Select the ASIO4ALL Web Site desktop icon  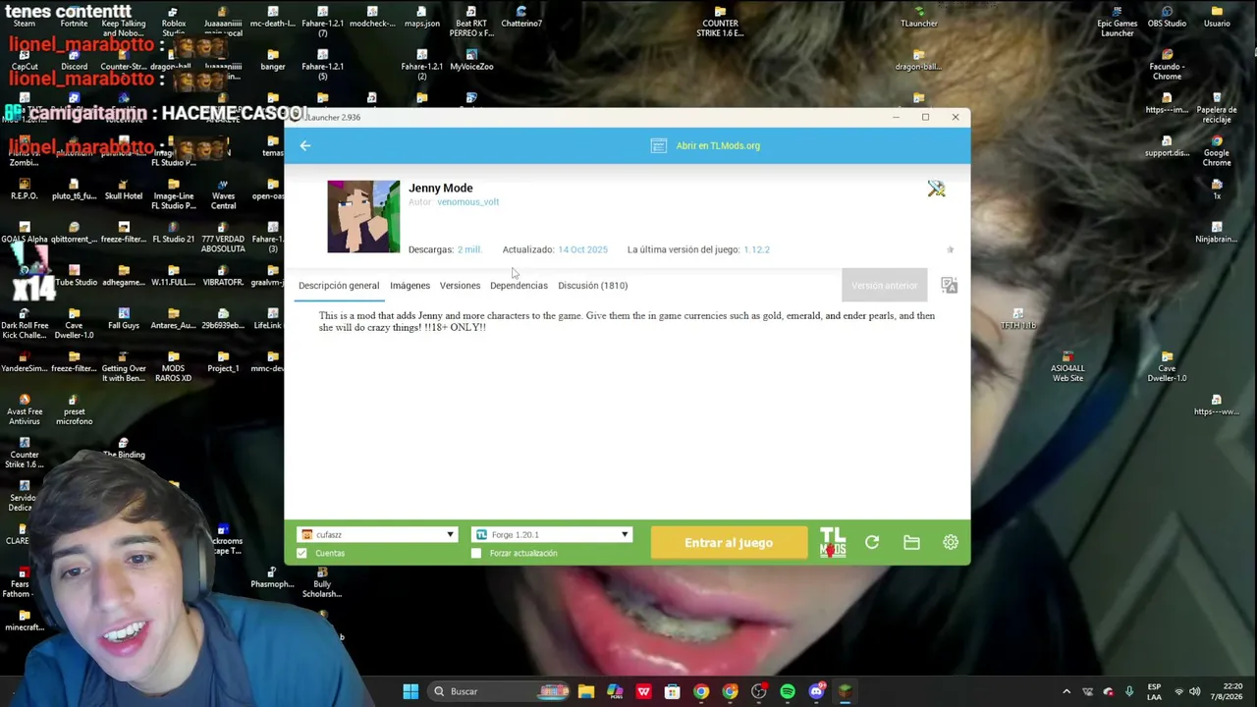tap(1067, 367)
